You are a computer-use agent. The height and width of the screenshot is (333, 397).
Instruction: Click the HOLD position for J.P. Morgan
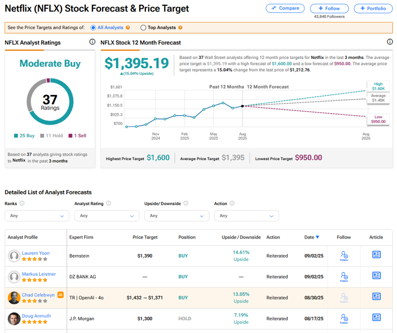[x=185, y=319]
